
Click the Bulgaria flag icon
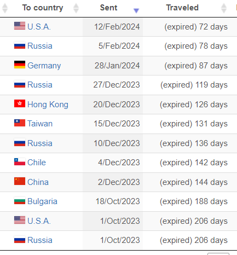20,200
